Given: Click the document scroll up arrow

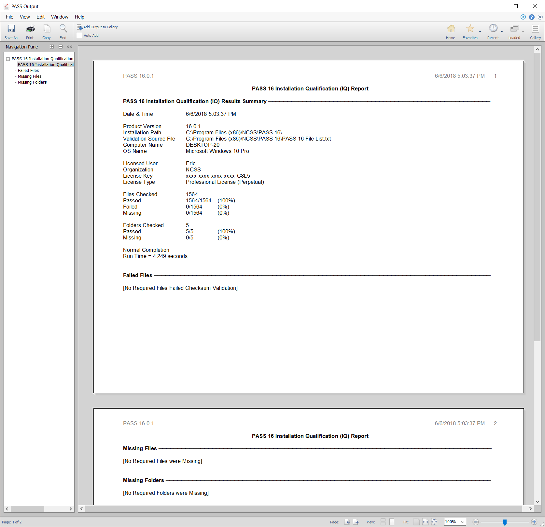Looking at the screenshot, I should pyautogui.click(x=537, y=49).
